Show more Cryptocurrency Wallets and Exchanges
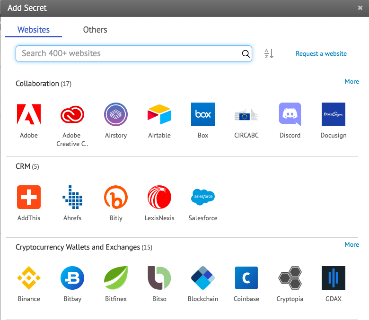369x320 pixels. pos(352,244)
